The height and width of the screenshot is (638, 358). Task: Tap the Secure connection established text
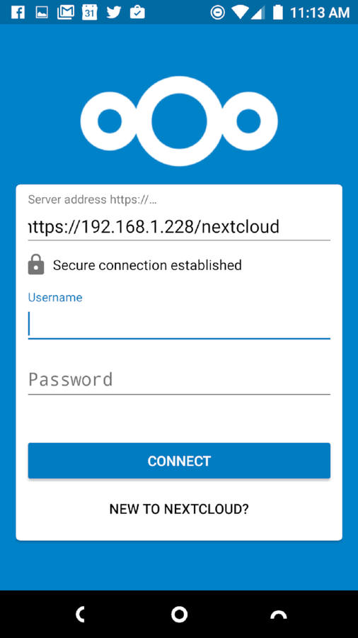point(147,265)
